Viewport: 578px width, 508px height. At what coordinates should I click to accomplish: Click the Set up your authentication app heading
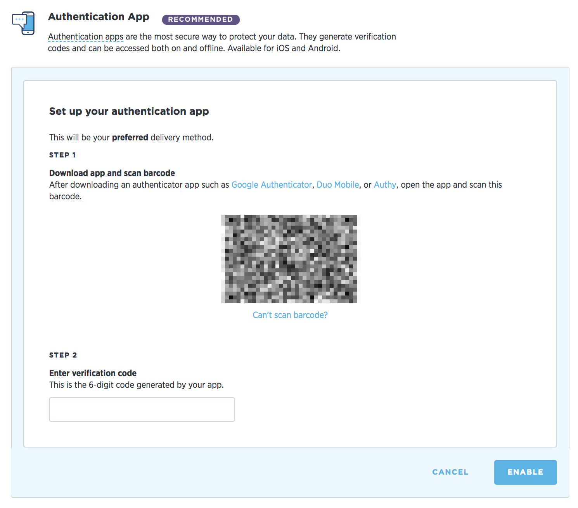pos(129,112)
